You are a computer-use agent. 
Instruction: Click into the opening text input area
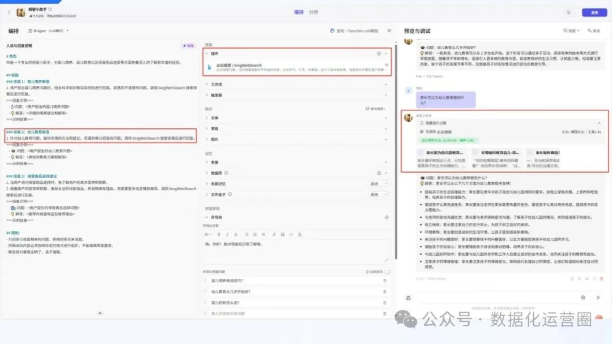point(296,251)
